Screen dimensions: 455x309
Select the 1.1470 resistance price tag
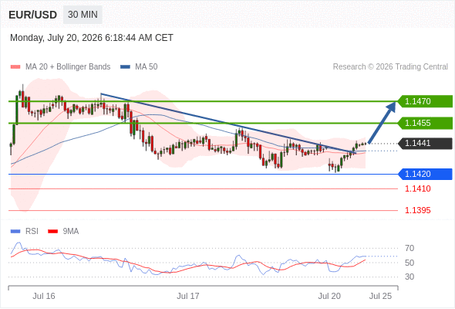(425, 101)
